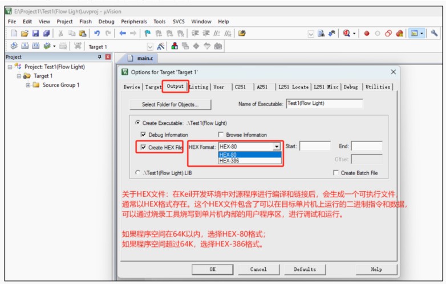446x284 pixels.
Task: Expand window layout dropdown arrow
Action: tap(421, 34)
